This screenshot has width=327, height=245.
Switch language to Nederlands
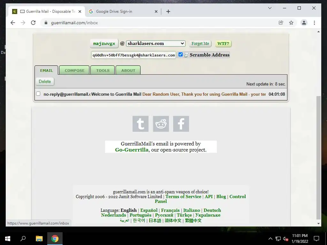tap(113, 215)
